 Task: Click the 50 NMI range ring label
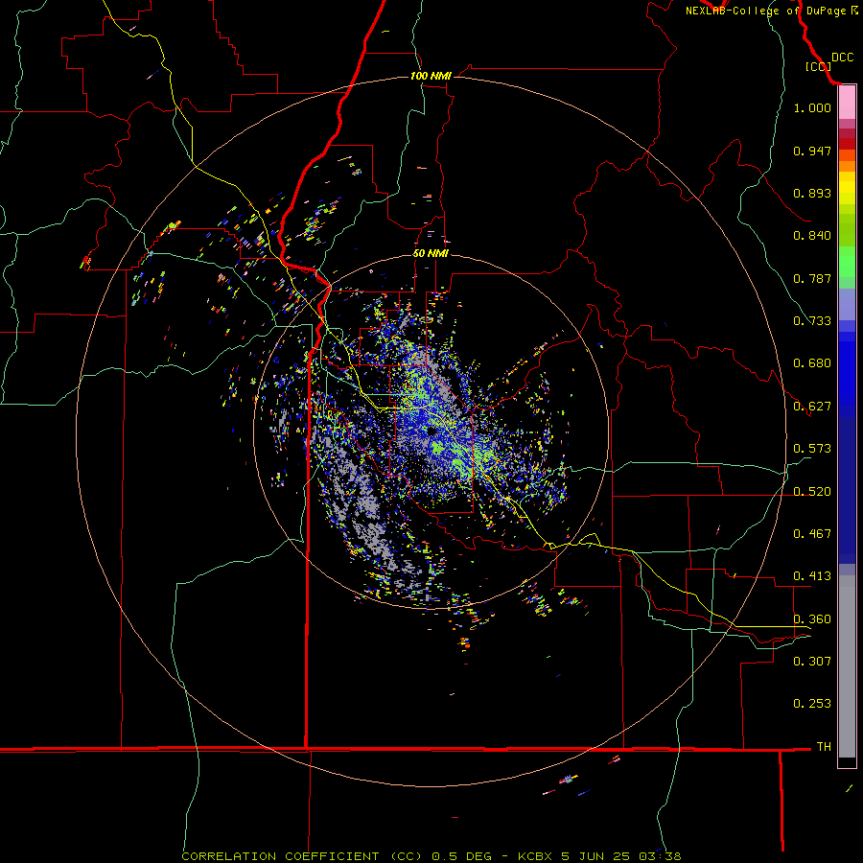[431, 254]
